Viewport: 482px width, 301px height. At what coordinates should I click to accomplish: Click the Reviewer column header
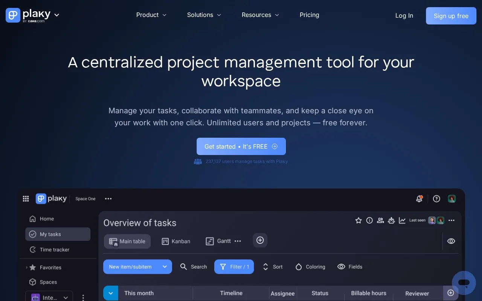(417, 293)
